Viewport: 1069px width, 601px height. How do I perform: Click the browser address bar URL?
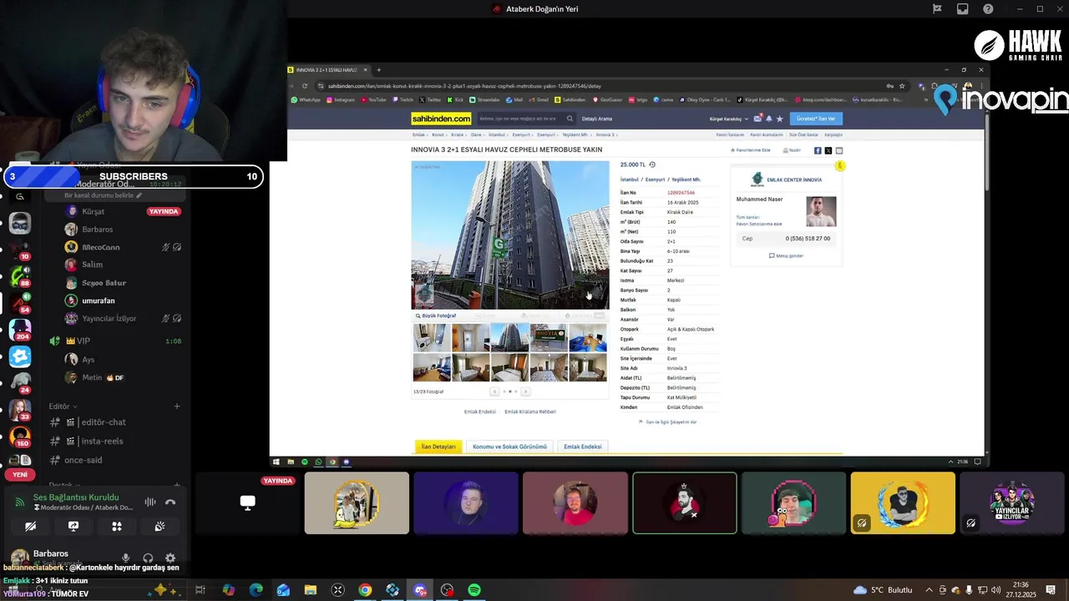(x=464, y=86)
